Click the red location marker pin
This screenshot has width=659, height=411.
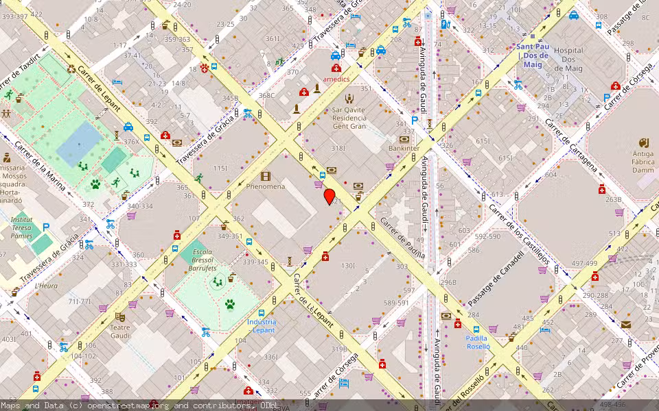(x=329, y=198)
